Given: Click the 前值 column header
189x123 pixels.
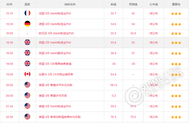Looking at the screenshot, I should pos(113,4).
